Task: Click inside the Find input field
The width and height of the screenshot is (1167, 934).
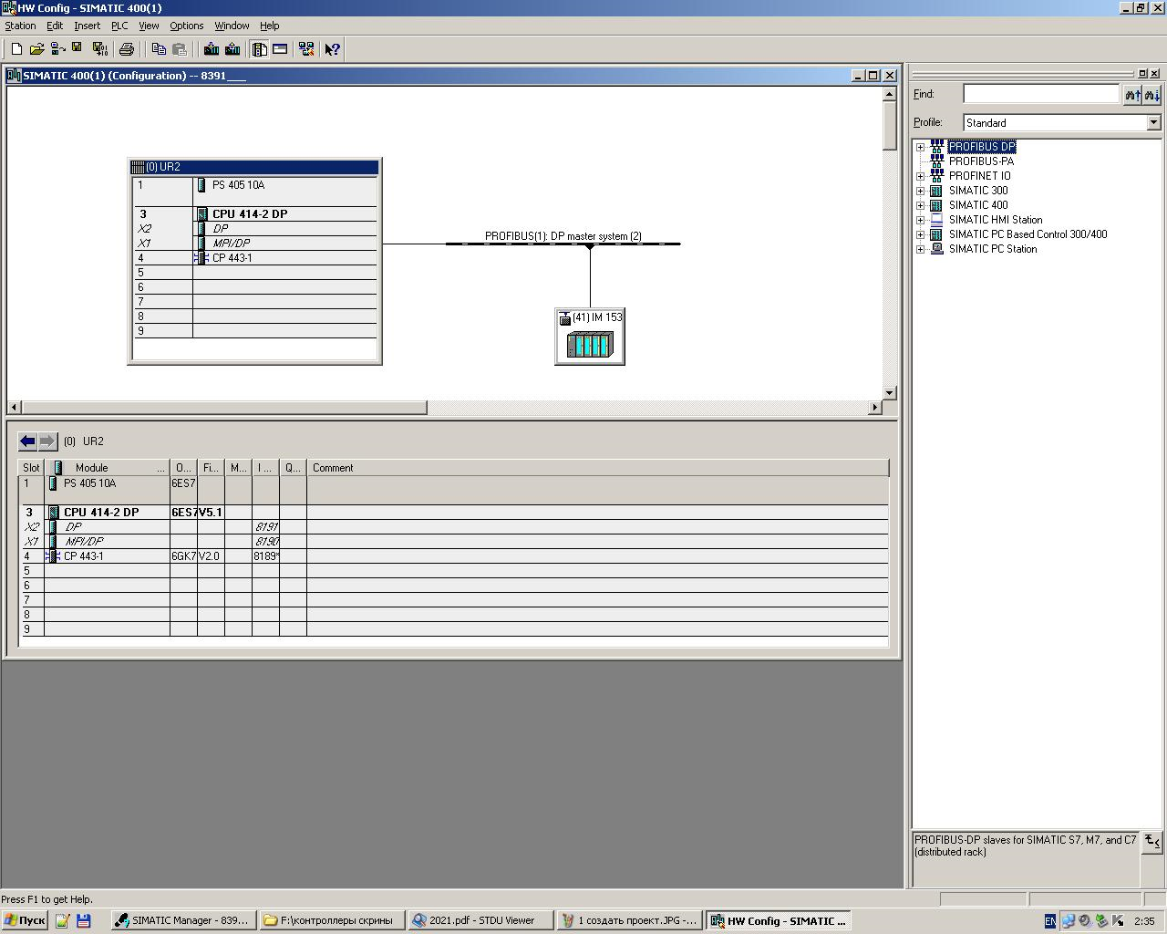Action: 1041,94
